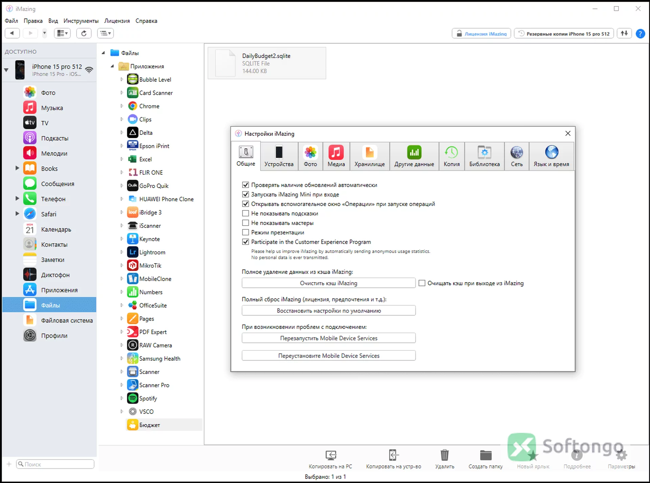The height and width of the screenshot is (483, 650).
Task: Click the refresh toolbar icon
Action: [84, 33]
